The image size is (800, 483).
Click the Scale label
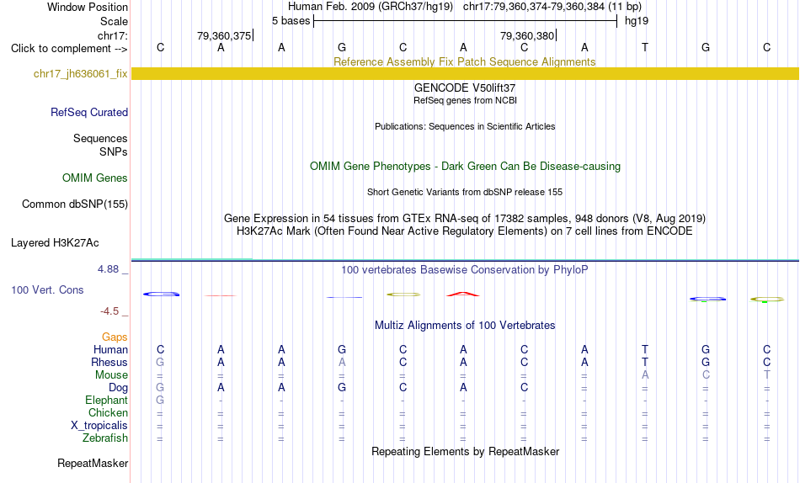point(114,21)
